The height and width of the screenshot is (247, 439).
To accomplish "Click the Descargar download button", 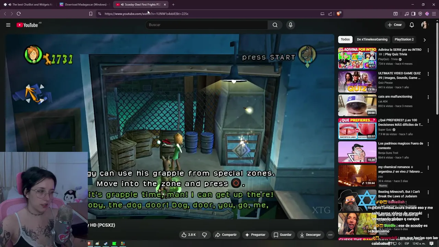I will [310, 235].
